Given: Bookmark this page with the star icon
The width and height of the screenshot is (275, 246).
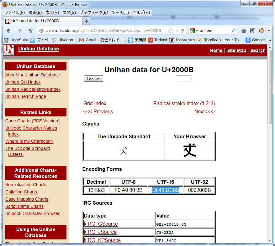Looking at the screenshot, I should click(171, 31).
